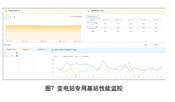Click the yellow data point at hour 17
The image size is (175, 102).
tap(134, 76)
